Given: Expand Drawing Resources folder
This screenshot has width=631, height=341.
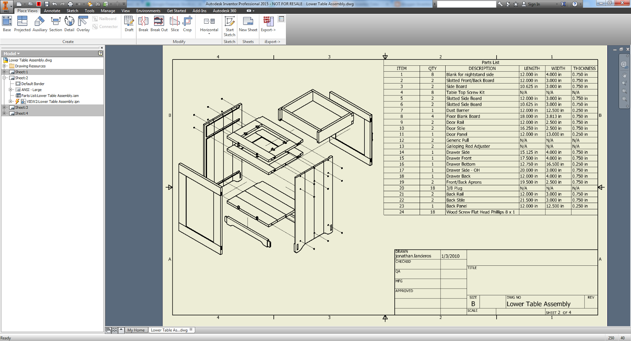Looking at the screenshot, I should pyautogui.click(x=4, y=66).
